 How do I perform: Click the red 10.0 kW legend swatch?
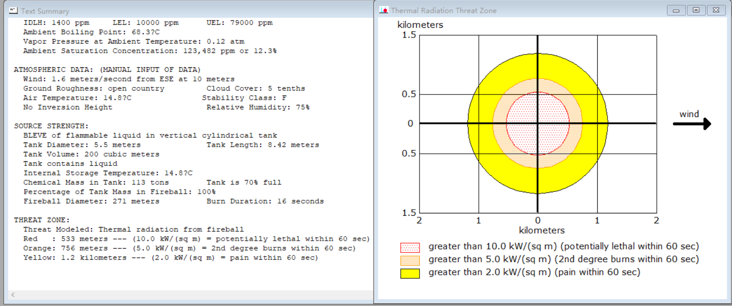tap(410, 247)
